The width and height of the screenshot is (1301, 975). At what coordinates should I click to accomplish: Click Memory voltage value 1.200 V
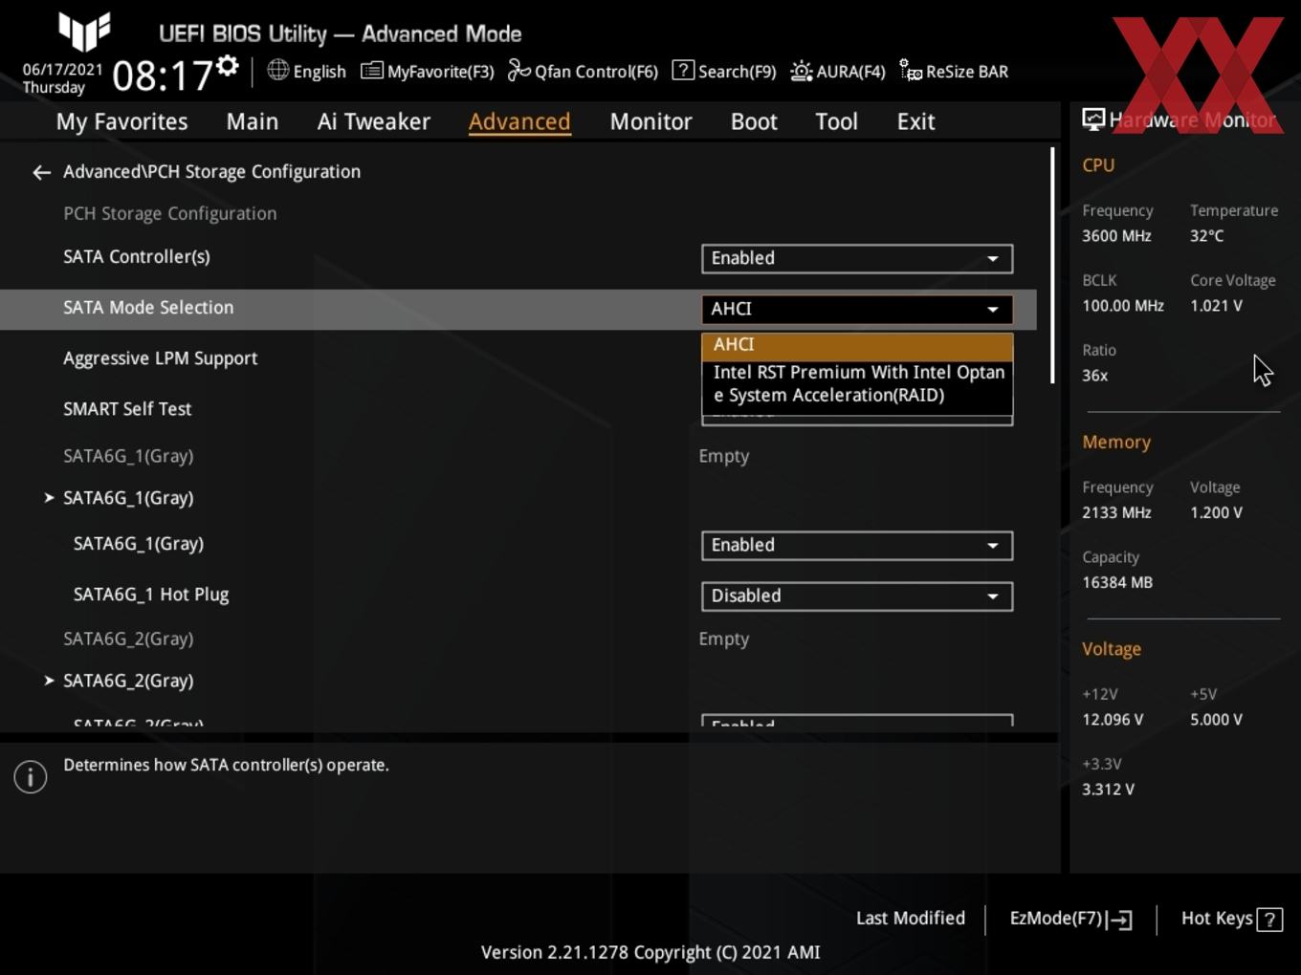pyautogui.click(x=1216, y=512)
